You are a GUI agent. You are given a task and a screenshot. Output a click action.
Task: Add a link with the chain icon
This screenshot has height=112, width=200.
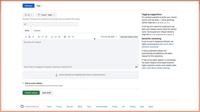pos(46,37)
